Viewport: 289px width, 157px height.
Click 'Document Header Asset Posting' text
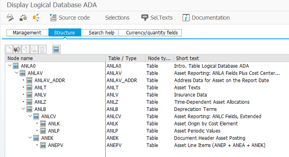point(210,138)
